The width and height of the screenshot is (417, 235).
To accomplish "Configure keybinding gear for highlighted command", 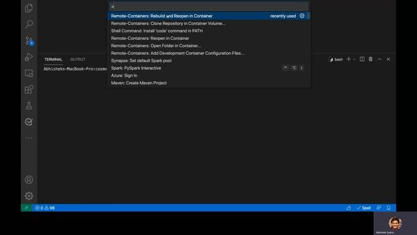I will coord(302,16).
